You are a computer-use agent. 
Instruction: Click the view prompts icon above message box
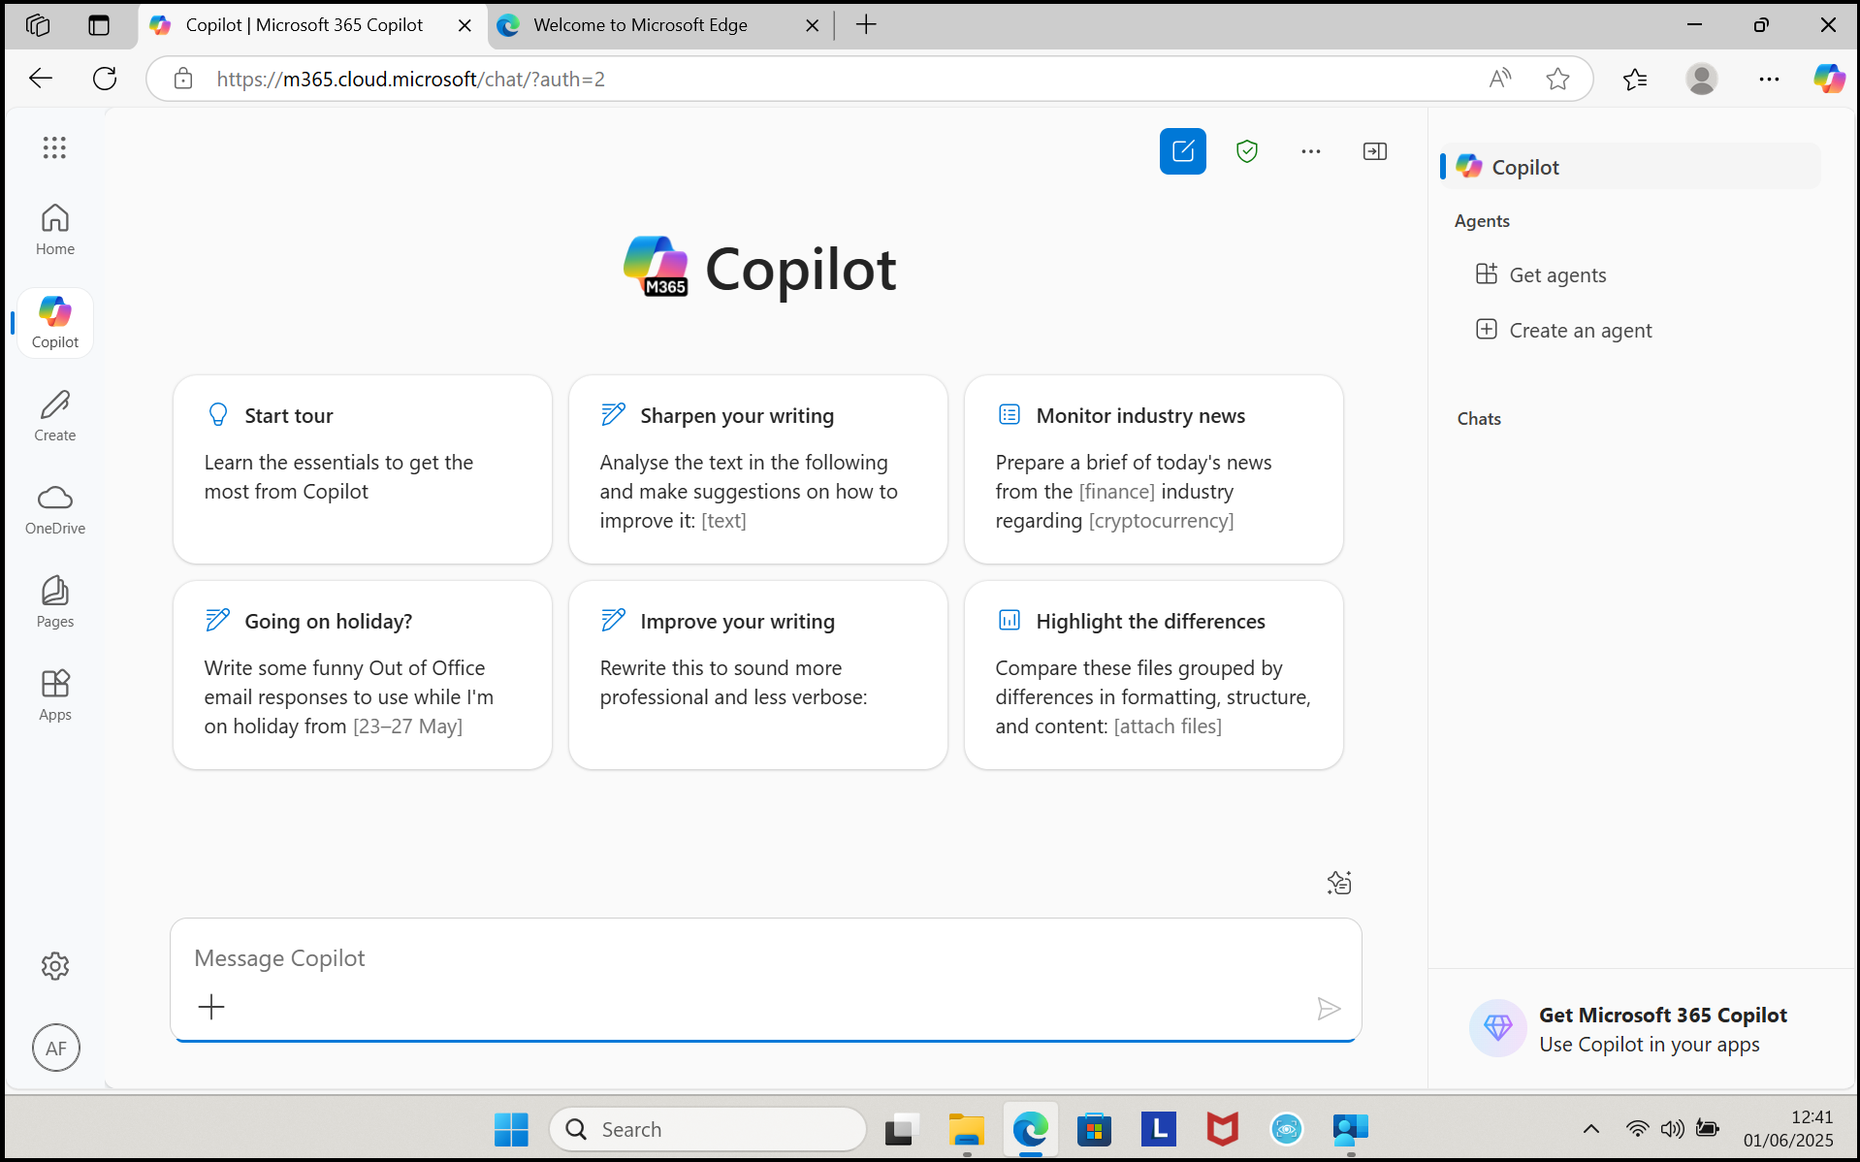click(1338, 883)
